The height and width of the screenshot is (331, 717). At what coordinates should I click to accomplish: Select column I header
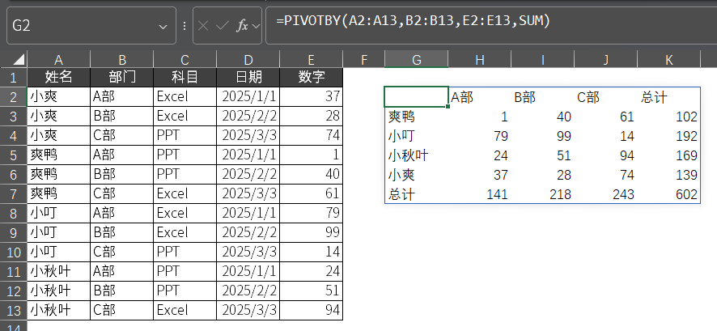click(543, 59)
